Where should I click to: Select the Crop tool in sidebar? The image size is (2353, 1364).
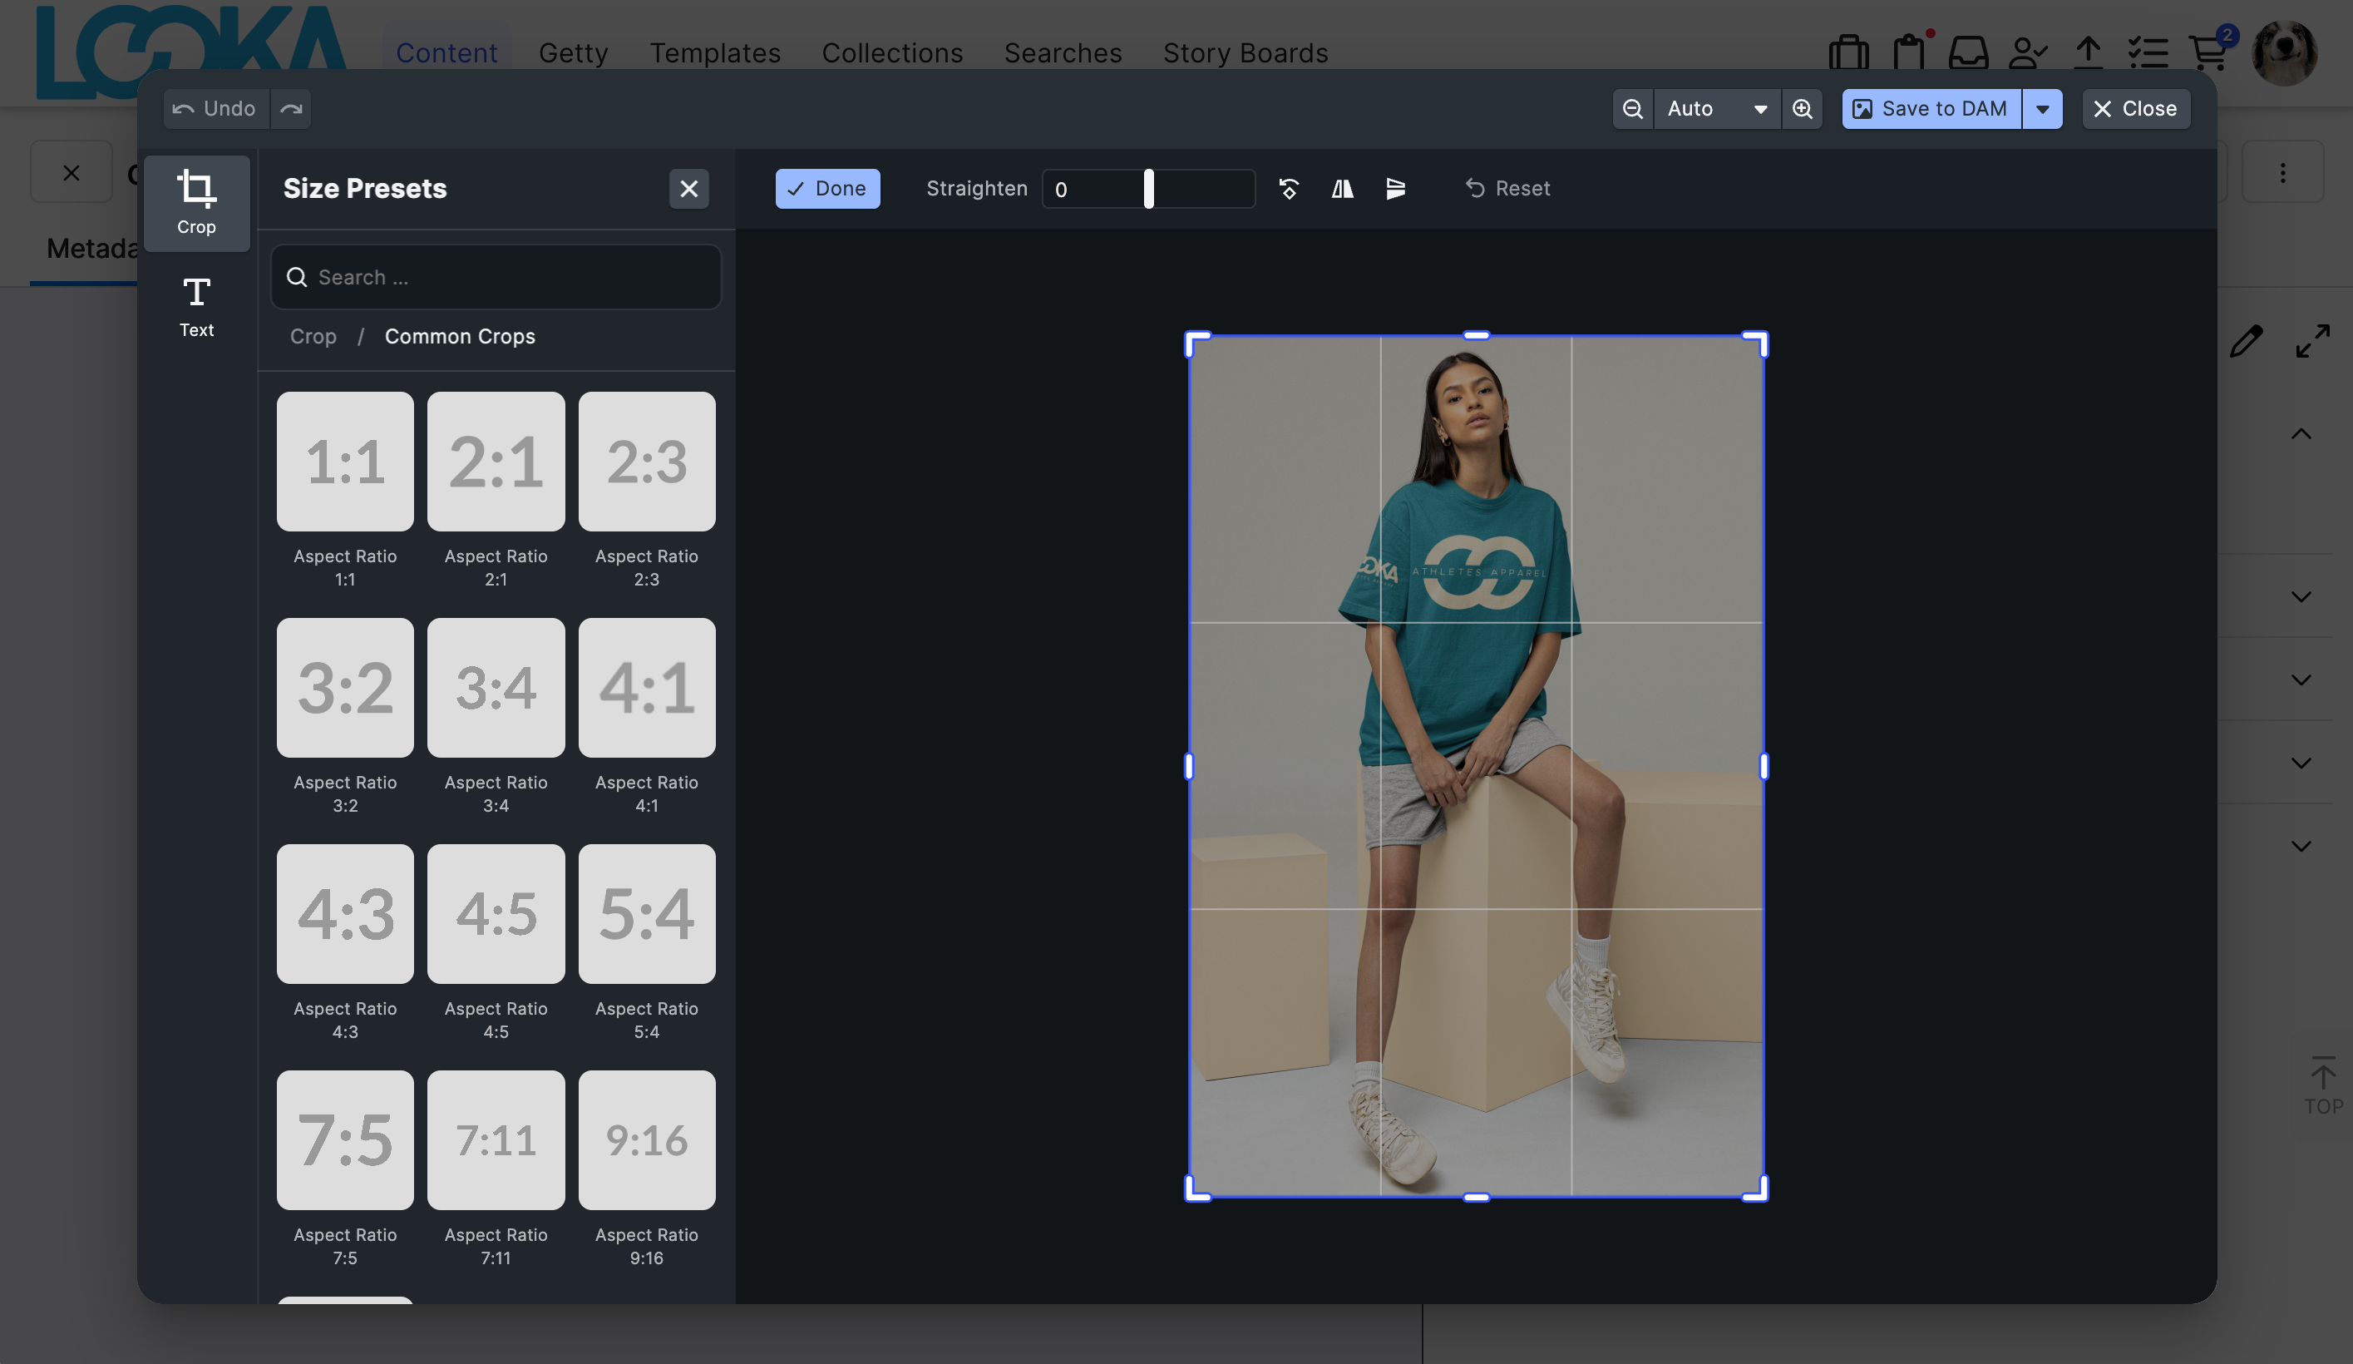(x=196, y=203)
